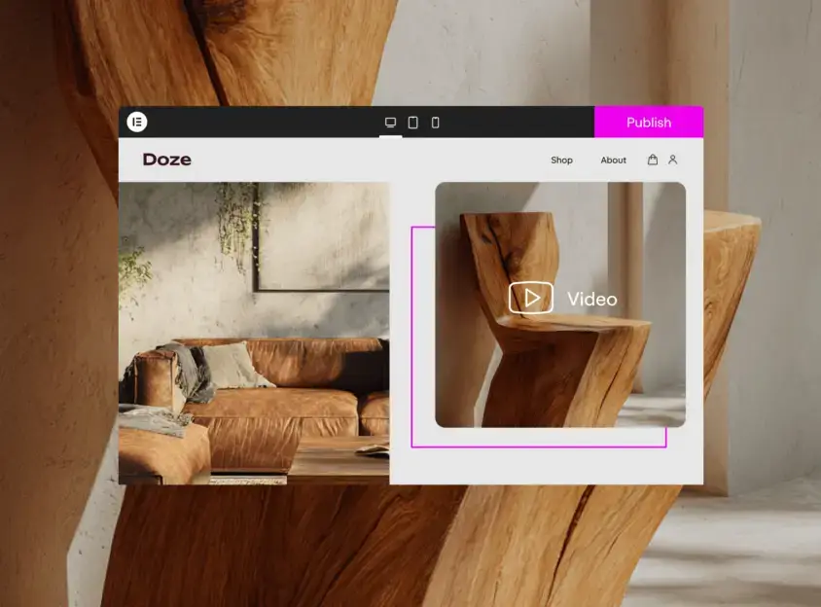Open the About menu item
The image size is (821, 607).
coord(613,161)
